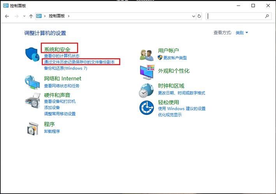Viewport: 276px width, 194px height.
Task: Open the 网络和 Internet globe icon
Action: coord(32,82)
